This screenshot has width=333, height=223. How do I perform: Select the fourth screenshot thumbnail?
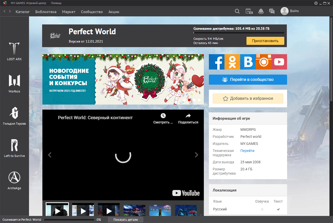click(134, 210)
